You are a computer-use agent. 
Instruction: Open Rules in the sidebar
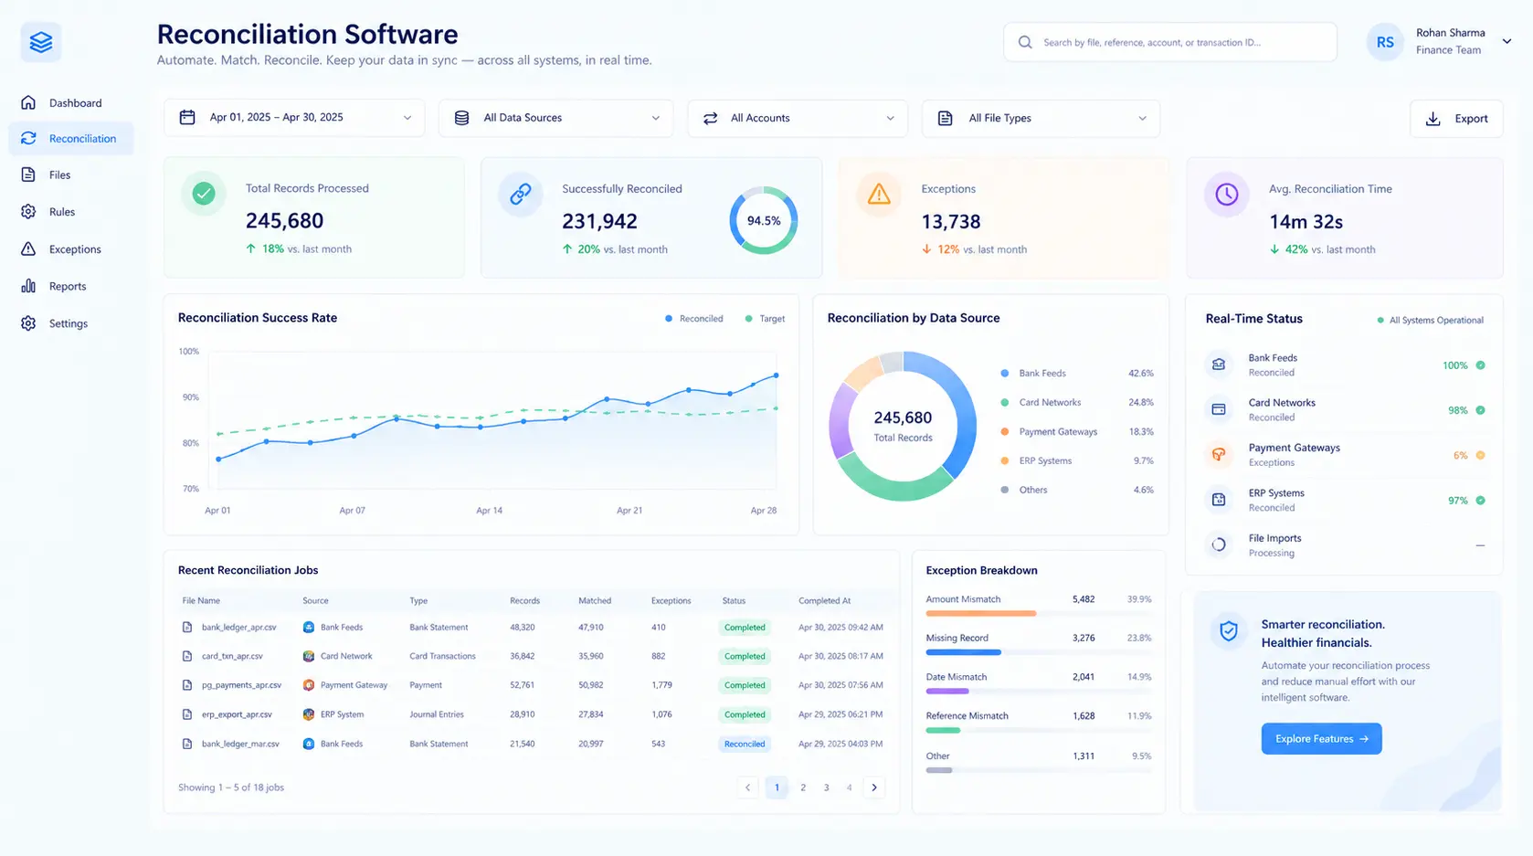point(71,212)
